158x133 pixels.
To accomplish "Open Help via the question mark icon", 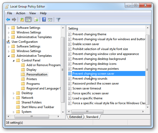I will click(44, 19).
